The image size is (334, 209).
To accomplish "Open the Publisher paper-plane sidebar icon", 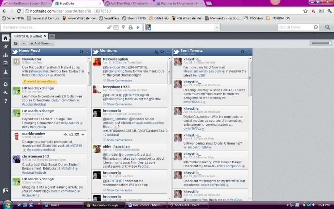I will (6, 46).
